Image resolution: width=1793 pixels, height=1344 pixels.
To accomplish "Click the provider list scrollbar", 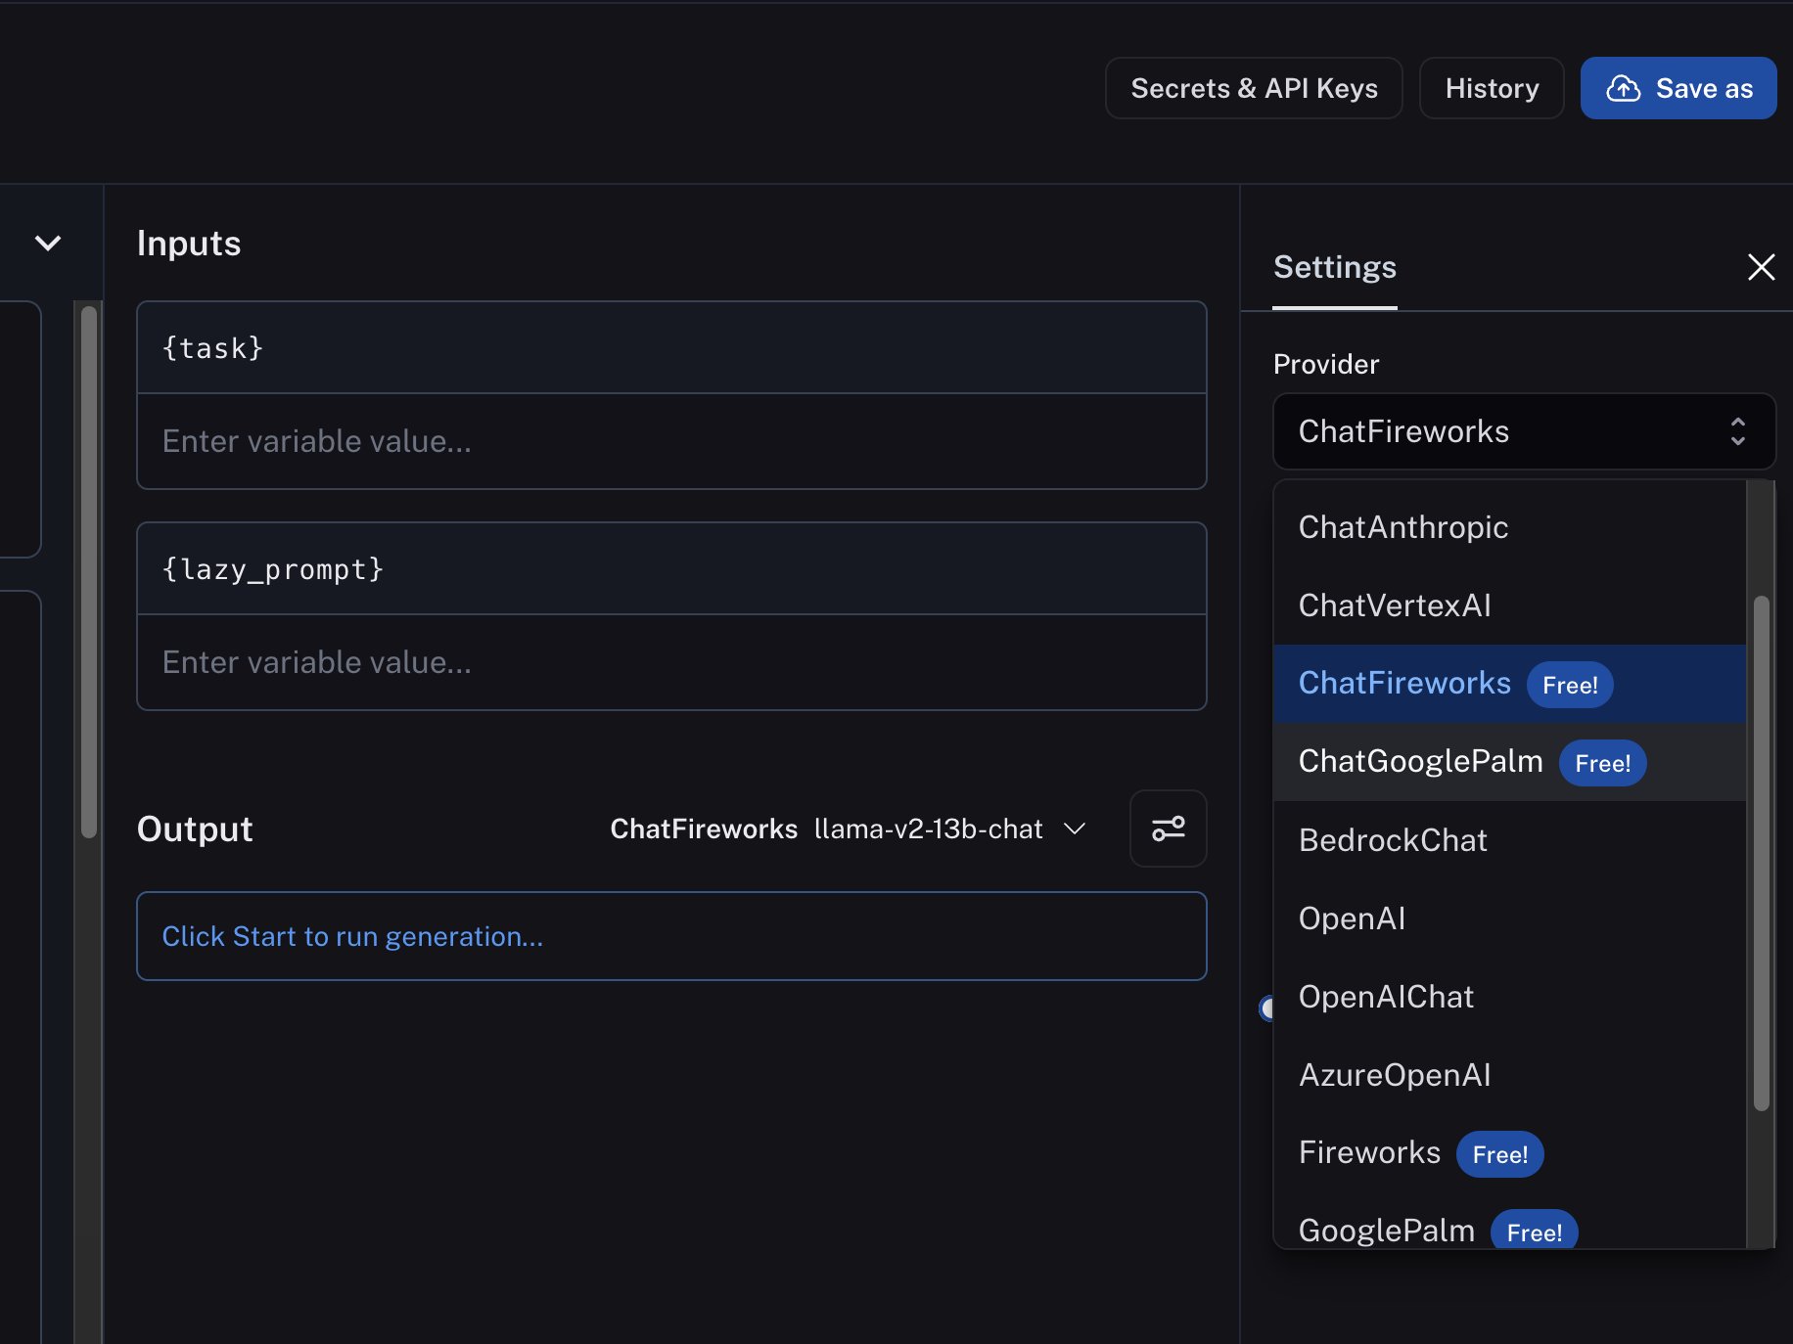I will (x=1761, y=853).
